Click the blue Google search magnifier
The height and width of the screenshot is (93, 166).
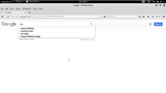[x=91, y=24]
